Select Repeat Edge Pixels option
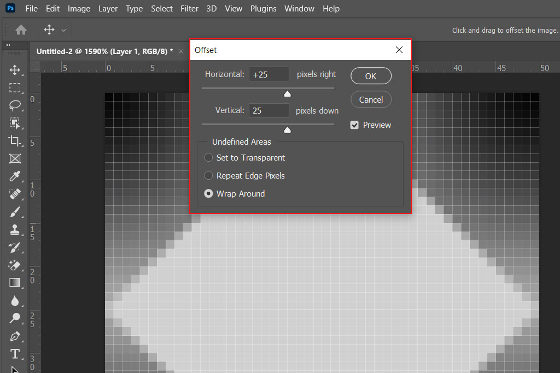560x373 pixels. point(244,176)
